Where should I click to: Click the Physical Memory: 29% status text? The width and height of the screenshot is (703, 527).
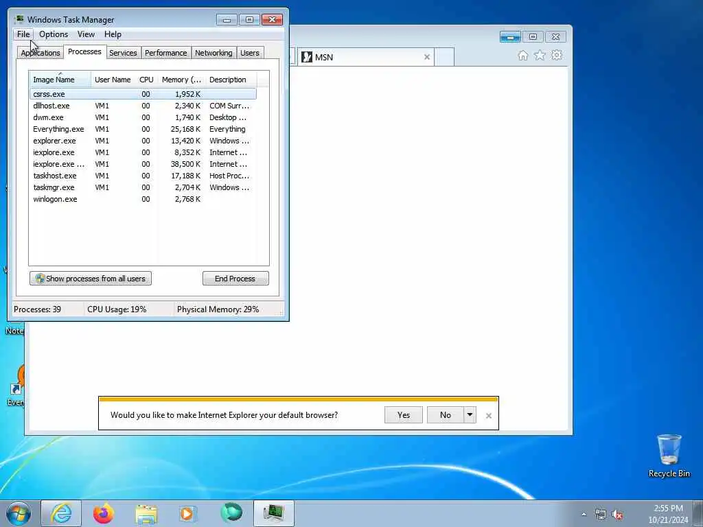point(218,309)
